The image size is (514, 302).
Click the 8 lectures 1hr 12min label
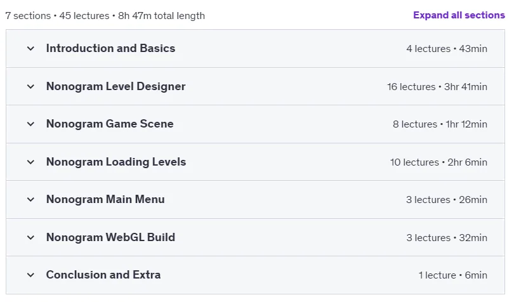pos(440,124)
